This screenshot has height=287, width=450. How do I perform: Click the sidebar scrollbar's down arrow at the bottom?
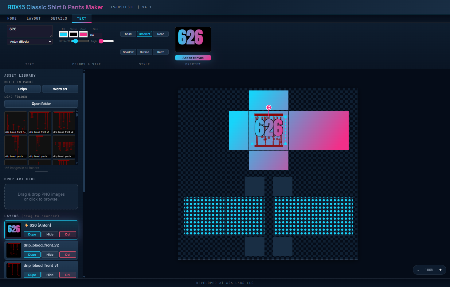(x=84, y=277)
